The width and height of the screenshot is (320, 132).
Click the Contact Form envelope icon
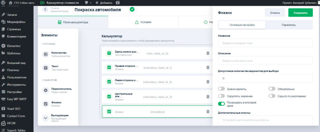click(x=3, y=116)
